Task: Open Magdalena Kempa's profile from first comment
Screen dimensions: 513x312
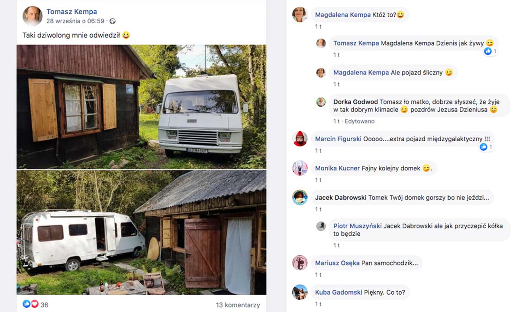Action: [x=343, y=15]
